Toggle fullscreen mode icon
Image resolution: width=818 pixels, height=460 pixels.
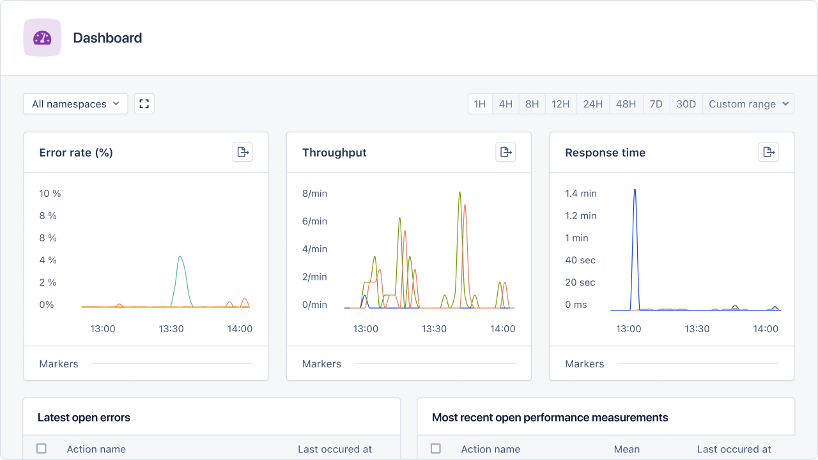coord(144,104)
